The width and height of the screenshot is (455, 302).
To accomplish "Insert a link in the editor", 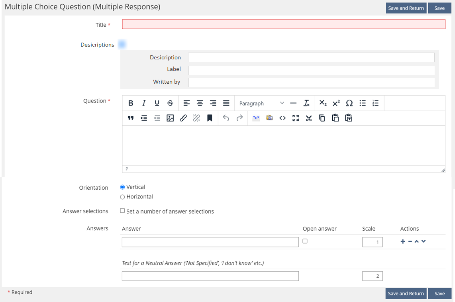I will (183, 118).
